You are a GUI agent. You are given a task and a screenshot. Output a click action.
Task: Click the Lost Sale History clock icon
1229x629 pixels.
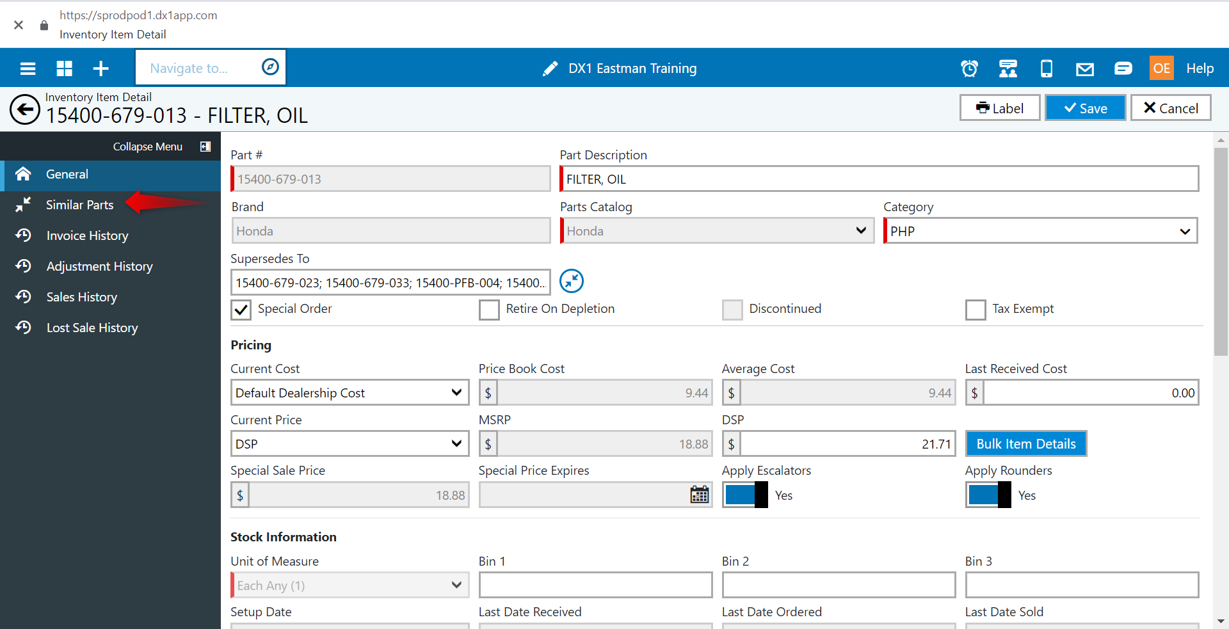pos(24,328)
